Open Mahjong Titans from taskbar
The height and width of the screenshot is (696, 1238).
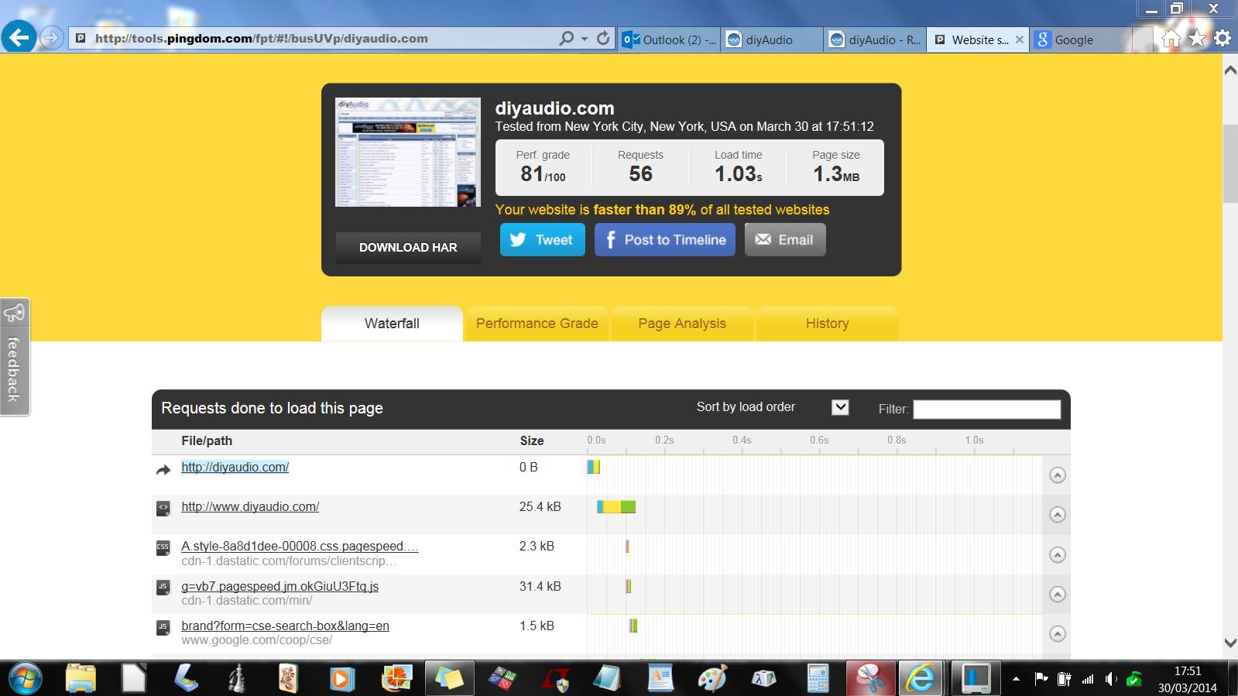tap(290, 679)
